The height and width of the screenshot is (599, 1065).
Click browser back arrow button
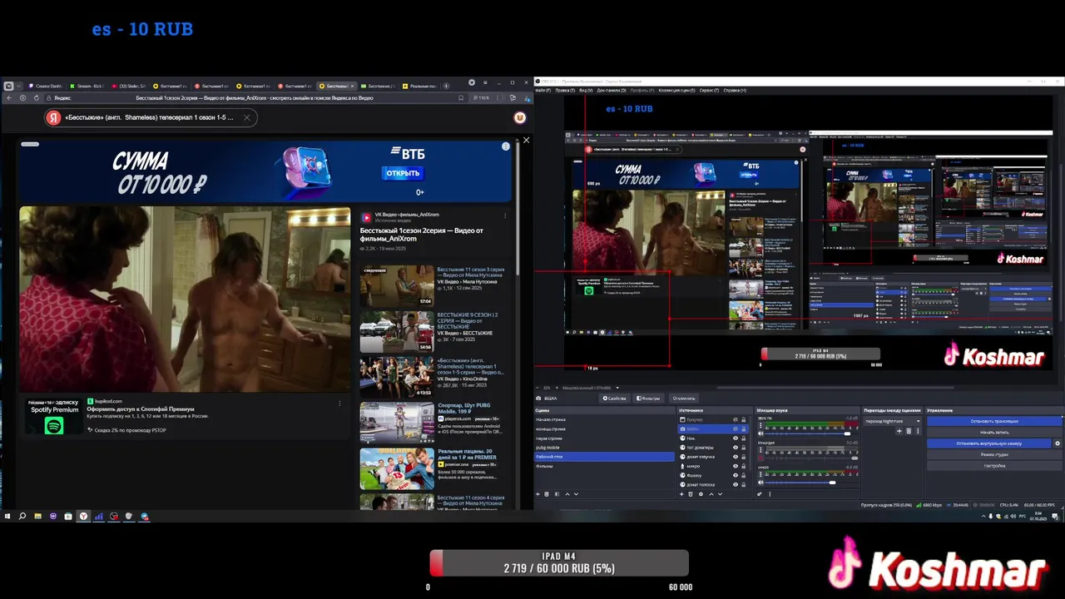pos(8,97)
